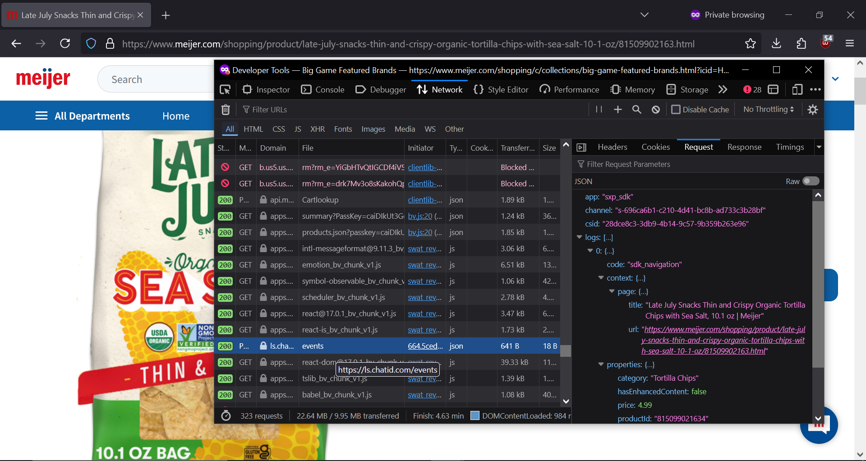Filter requests by Images

(x=373, y=129)
